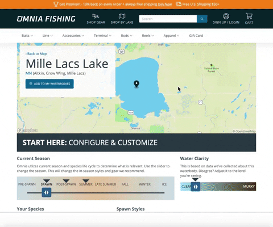Viewport: 273px width, 227px height.
Task: Click the Mapbox logo on map
Action: (x=27, y=130)
